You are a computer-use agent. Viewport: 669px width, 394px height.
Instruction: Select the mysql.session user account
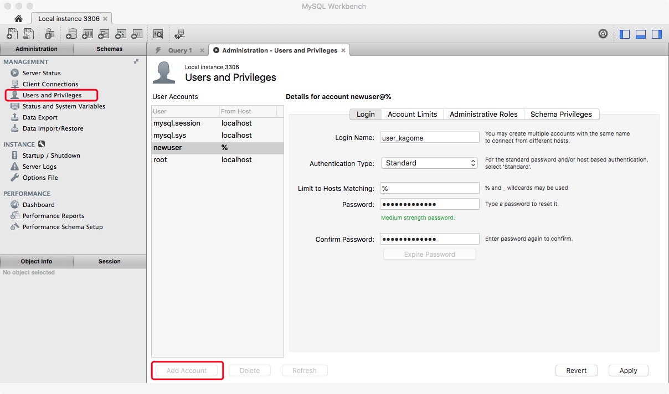218,123
